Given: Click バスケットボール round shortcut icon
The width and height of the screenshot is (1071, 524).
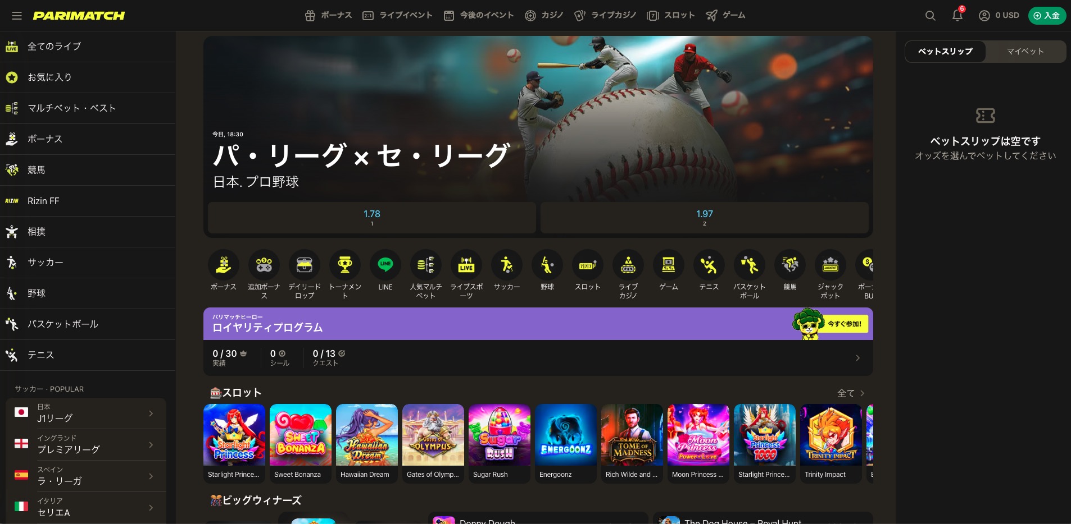Looking at the screenshot, I should click(750, 265).
